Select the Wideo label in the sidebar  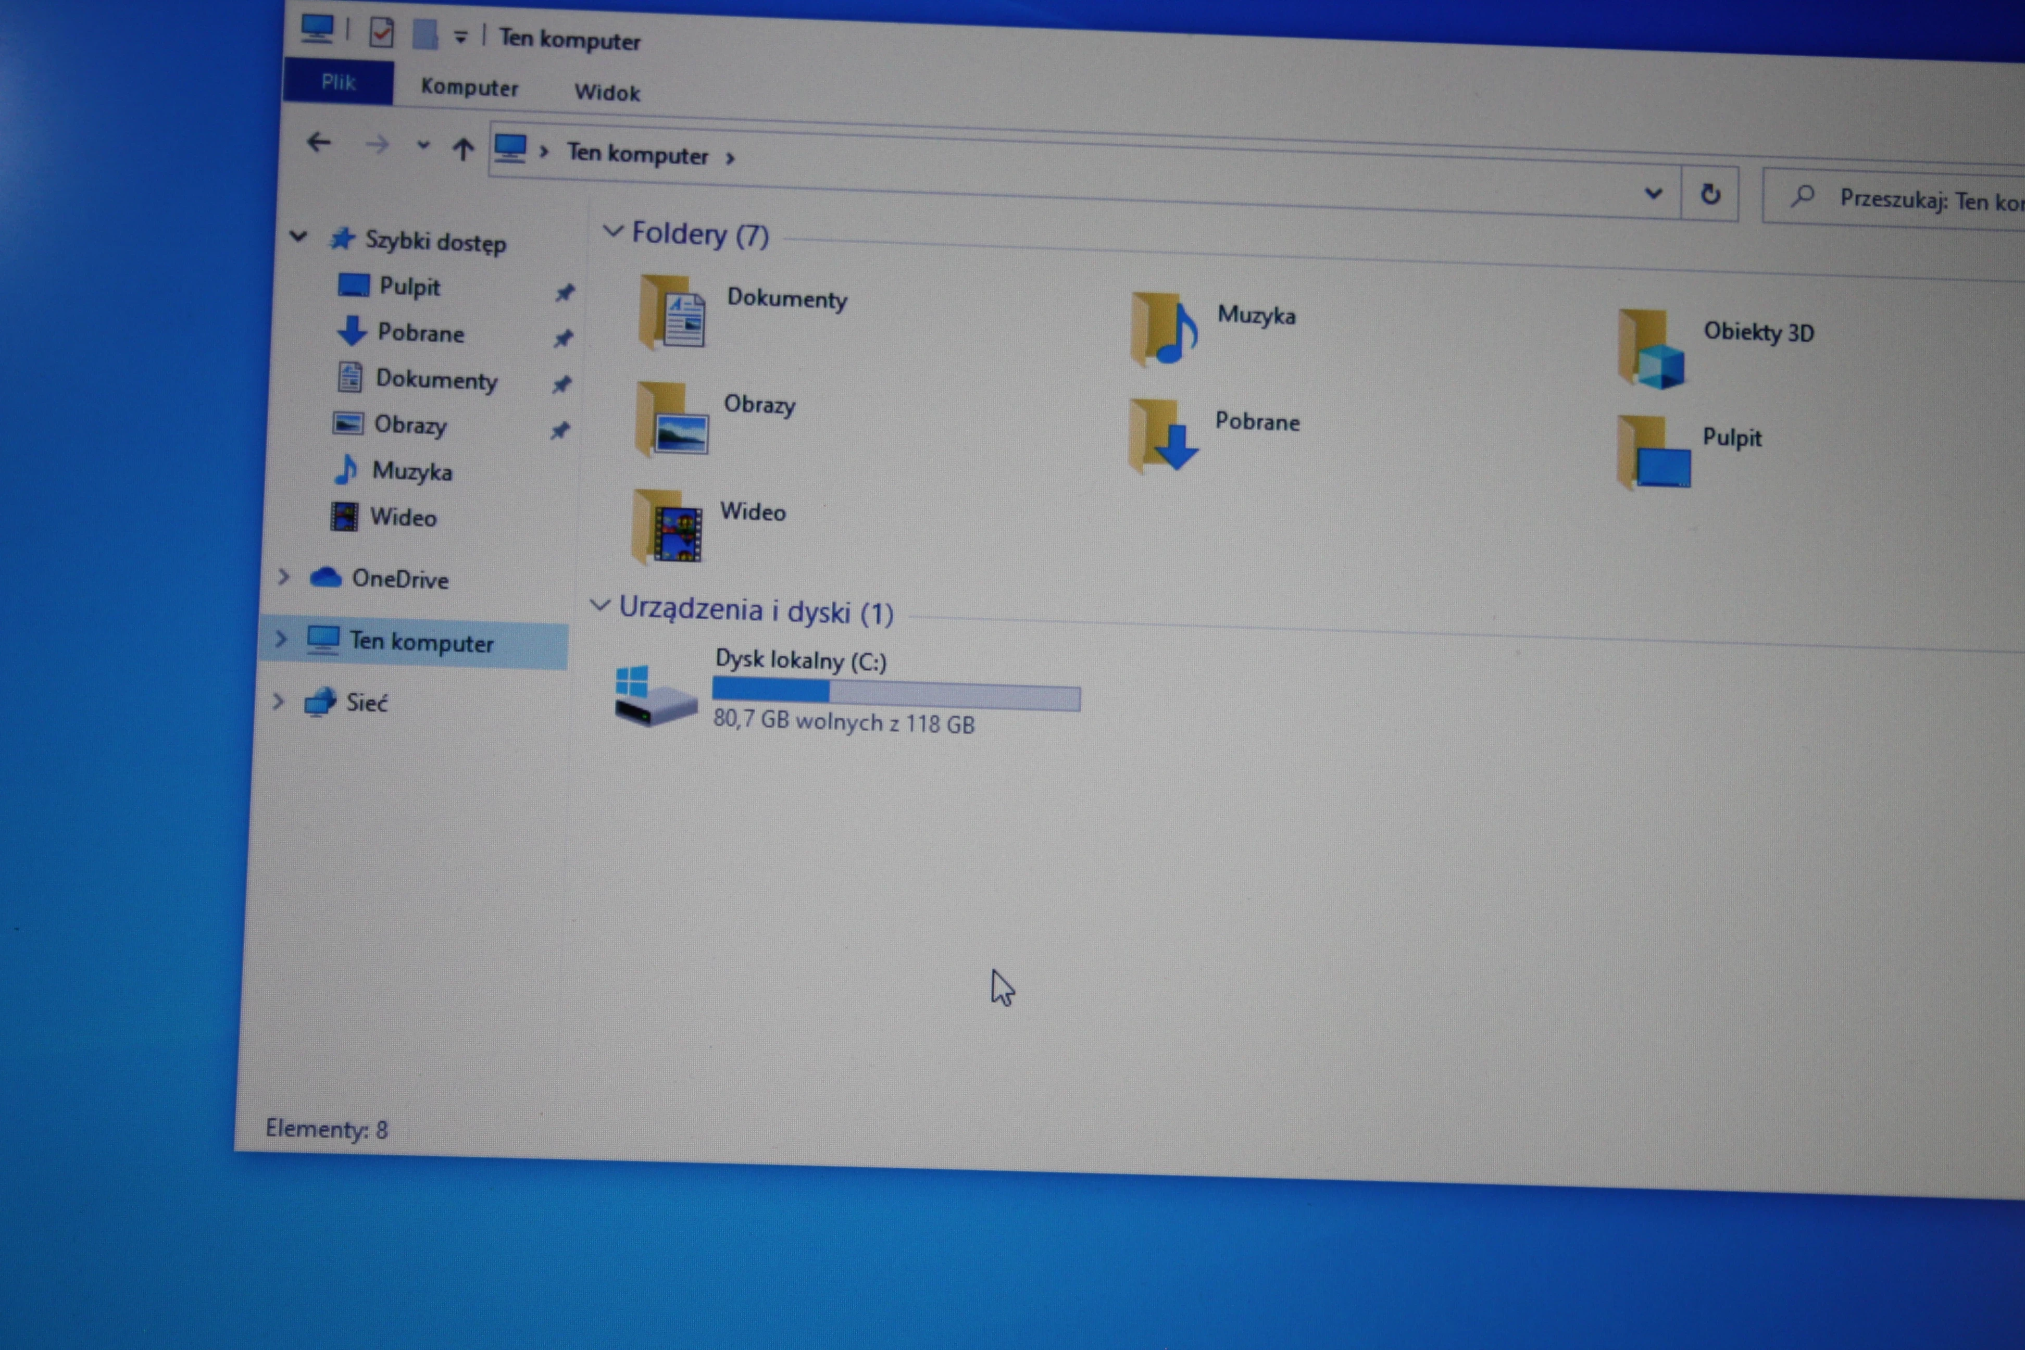[404, 517]
